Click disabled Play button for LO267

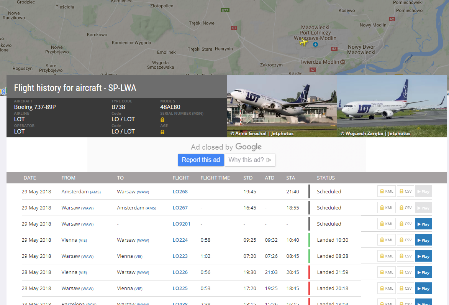coord(423,208)
